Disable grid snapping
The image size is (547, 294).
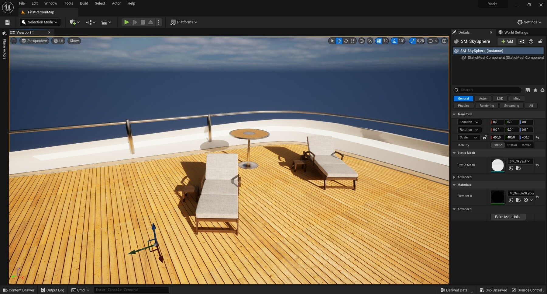pos(380,41)
